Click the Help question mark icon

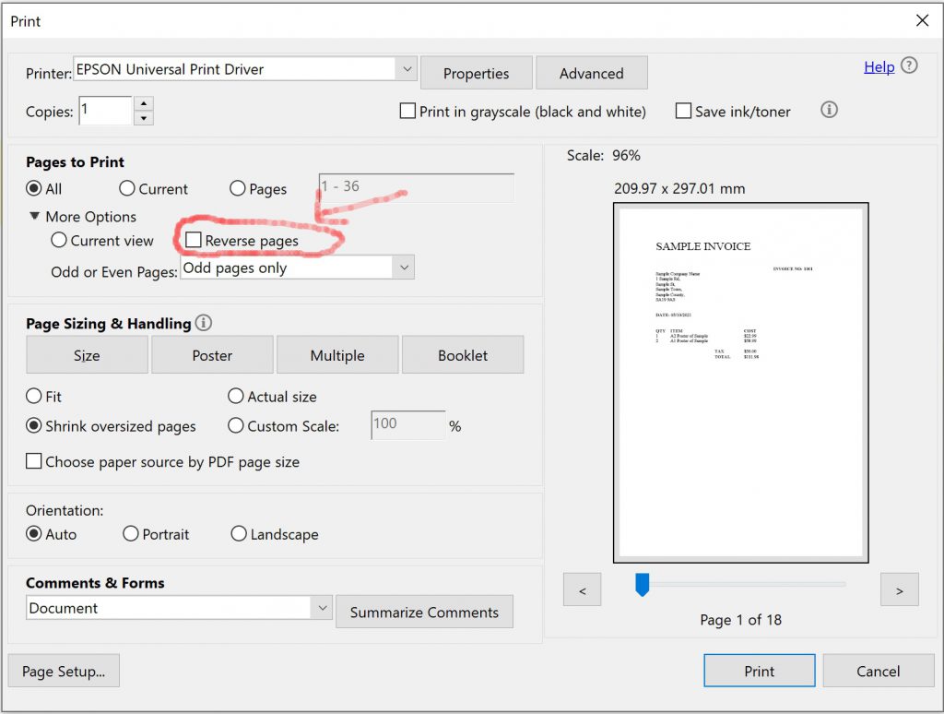pyautogui.click(x=909, y=66)
